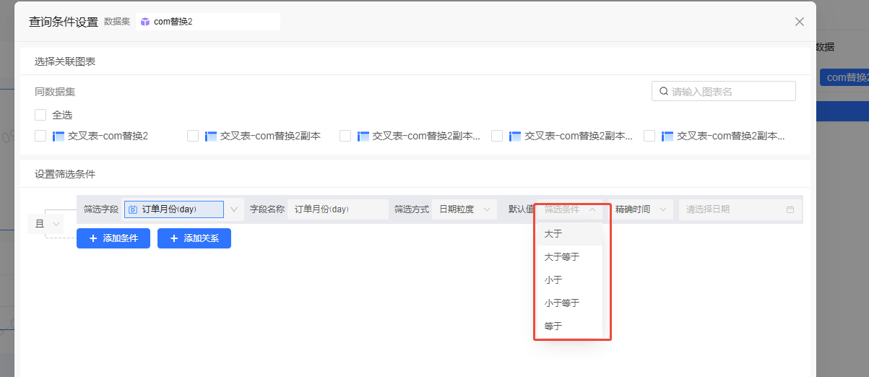Open the 日期粒度 filter method dropdown
This screenshot has height=377, width=869.
pyautogui.click(x=464, y=209)
